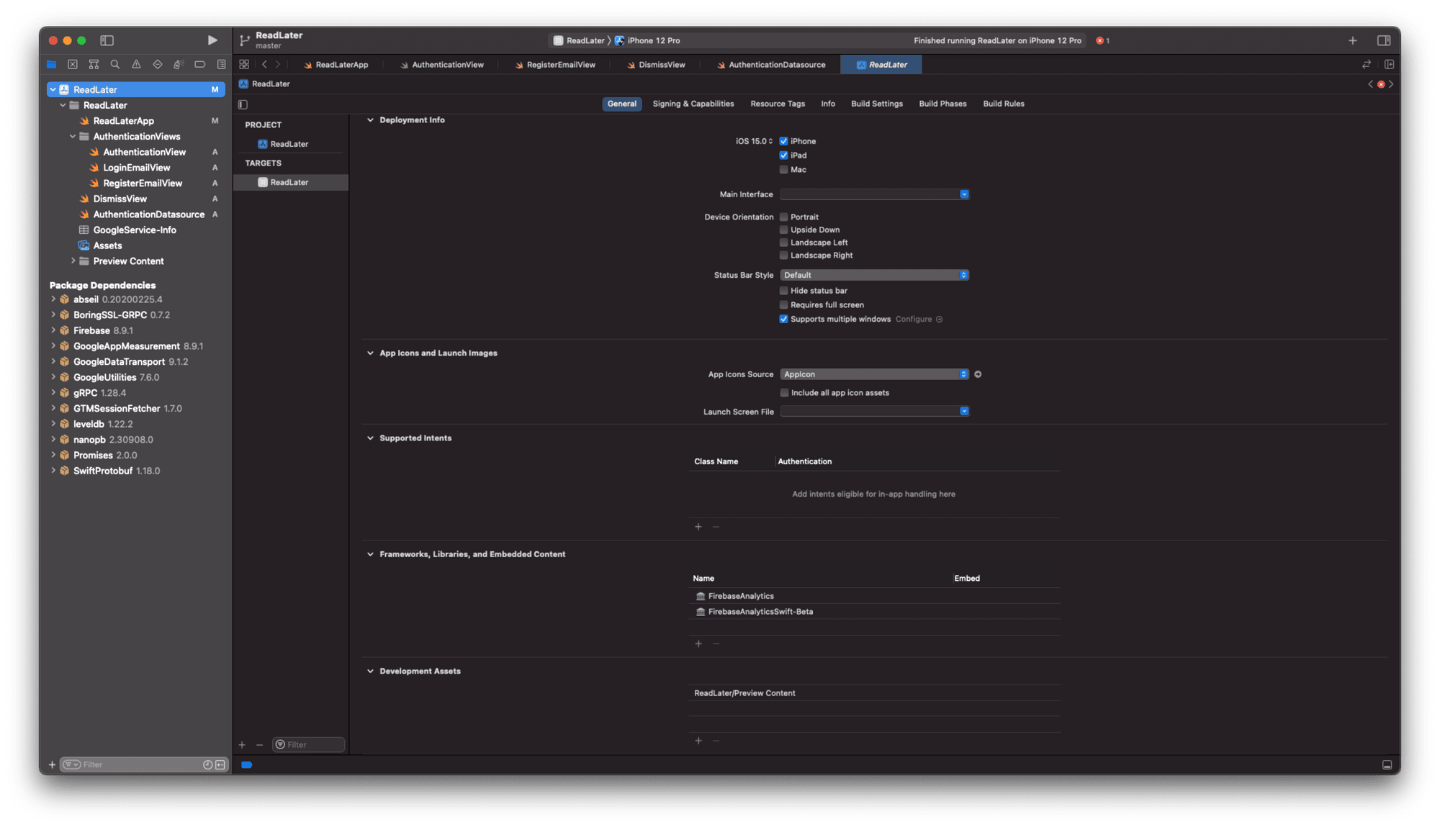Click the targets Filter field

coord(309,745)
